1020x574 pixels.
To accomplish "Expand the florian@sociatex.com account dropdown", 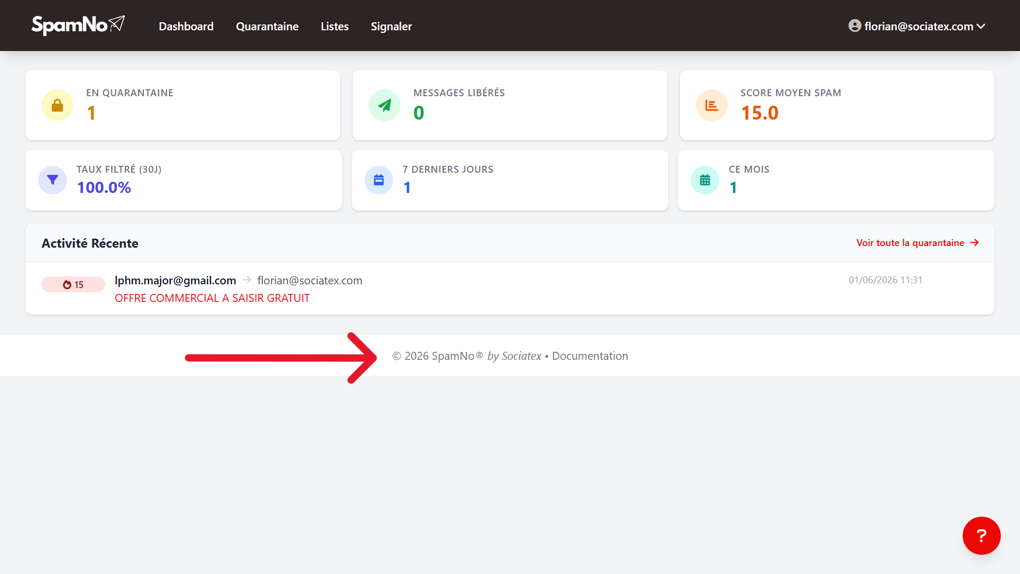I will click(x=917, y=26).
